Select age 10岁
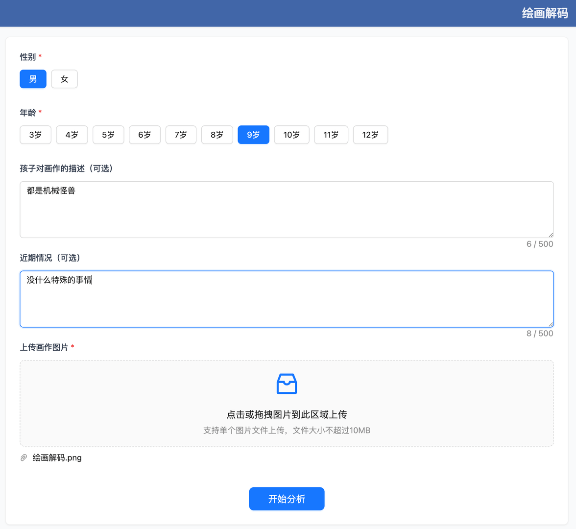 tap(291, 135)
